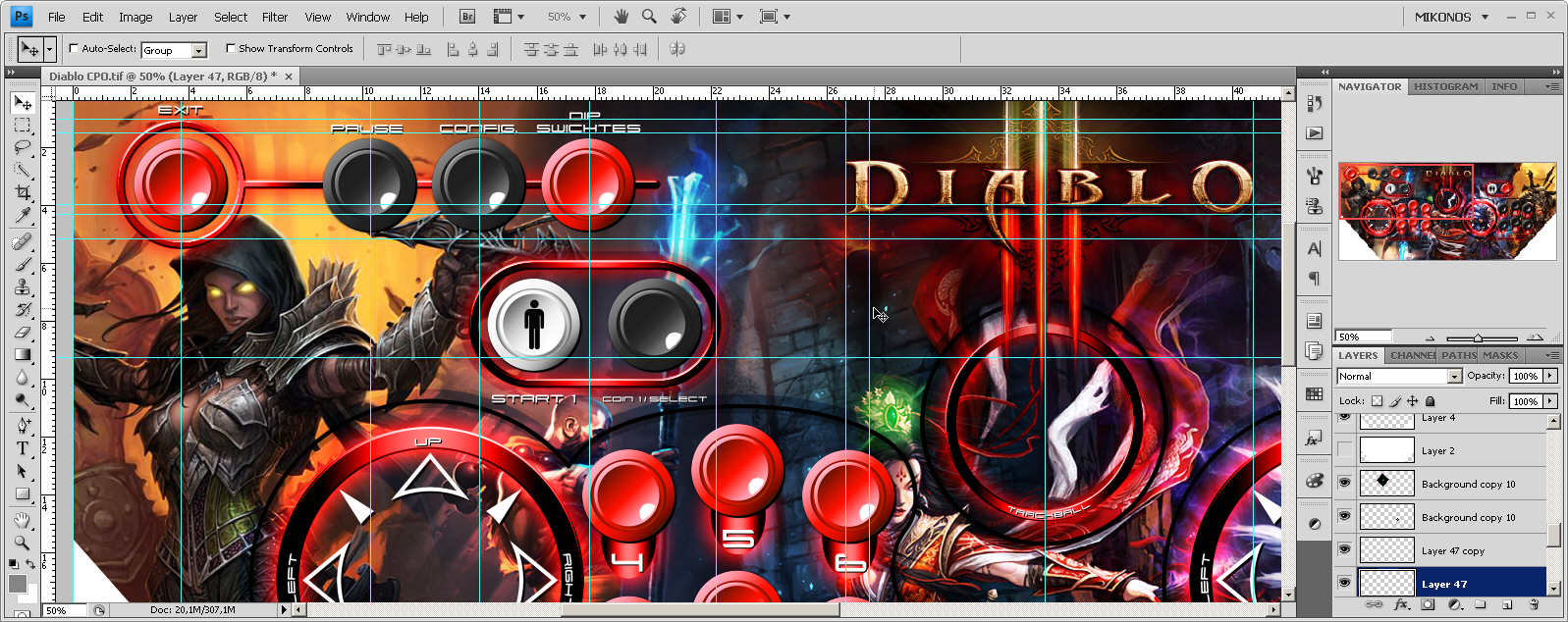Hide the Layer 47 copy layer
Screen dimensions: 1568x622
[x=1344, y=549]
